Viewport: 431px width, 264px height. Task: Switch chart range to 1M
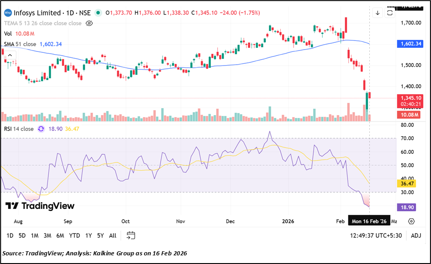35,235
